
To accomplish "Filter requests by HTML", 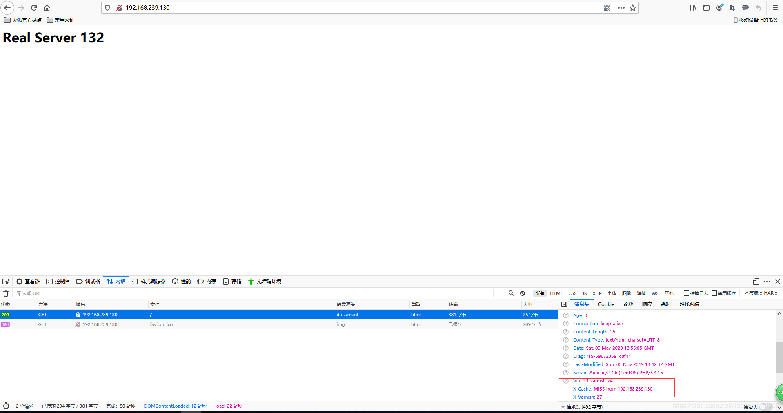I will pos(556,293).
